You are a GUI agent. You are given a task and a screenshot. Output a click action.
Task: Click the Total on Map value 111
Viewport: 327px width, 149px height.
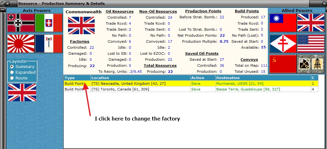264,66
